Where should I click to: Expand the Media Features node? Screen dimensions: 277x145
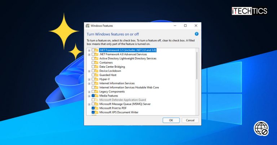click(89, 96)
